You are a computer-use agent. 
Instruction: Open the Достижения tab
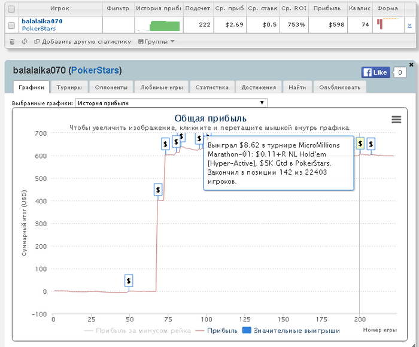pyautogui.click(x=259, y=87)
